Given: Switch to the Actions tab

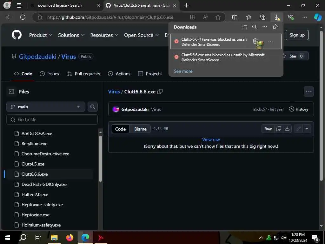Looking at the screenshot, I should tap(119, 74).
